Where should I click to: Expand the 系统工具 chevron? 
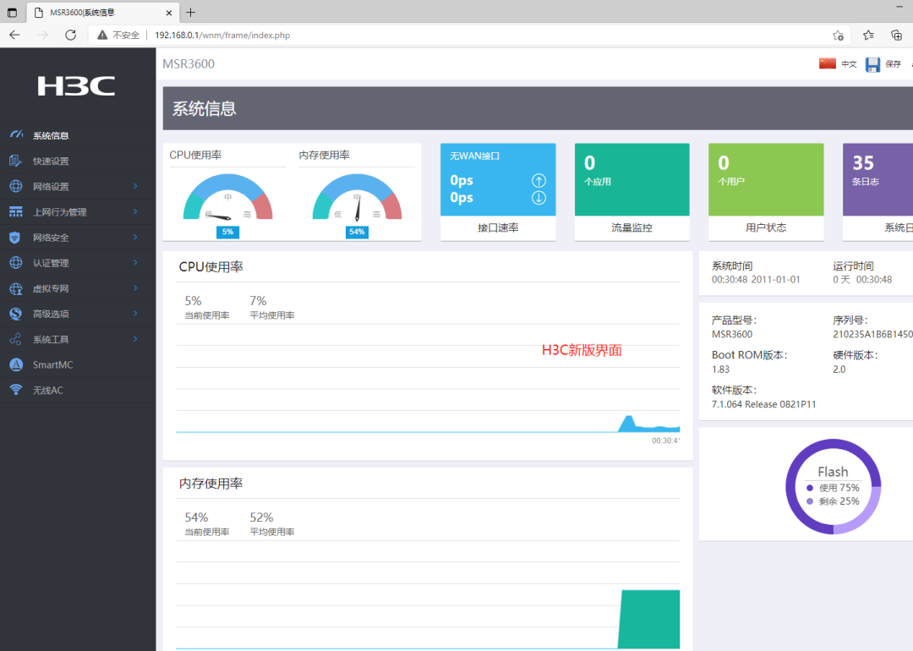135,339
